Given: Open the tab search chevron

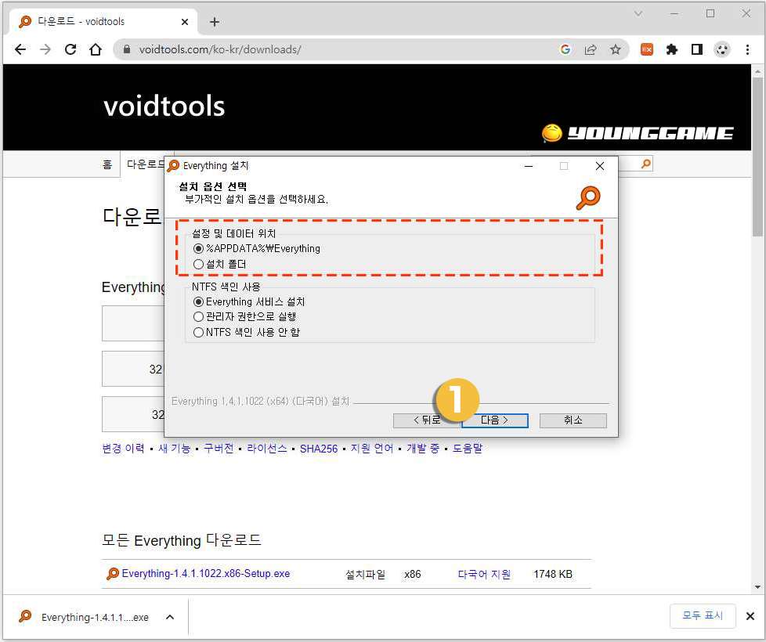Looking at the screenshot, I should [x=638, y=13].
